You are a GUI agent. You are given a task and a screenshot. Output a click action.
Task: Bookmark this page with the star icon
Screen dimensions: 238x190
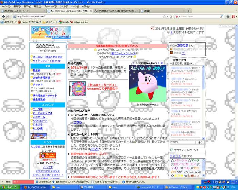point(164,17)
